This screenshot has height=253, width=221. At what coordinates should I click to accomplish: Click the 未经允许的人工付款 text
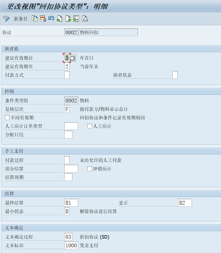tap(101, 160)
